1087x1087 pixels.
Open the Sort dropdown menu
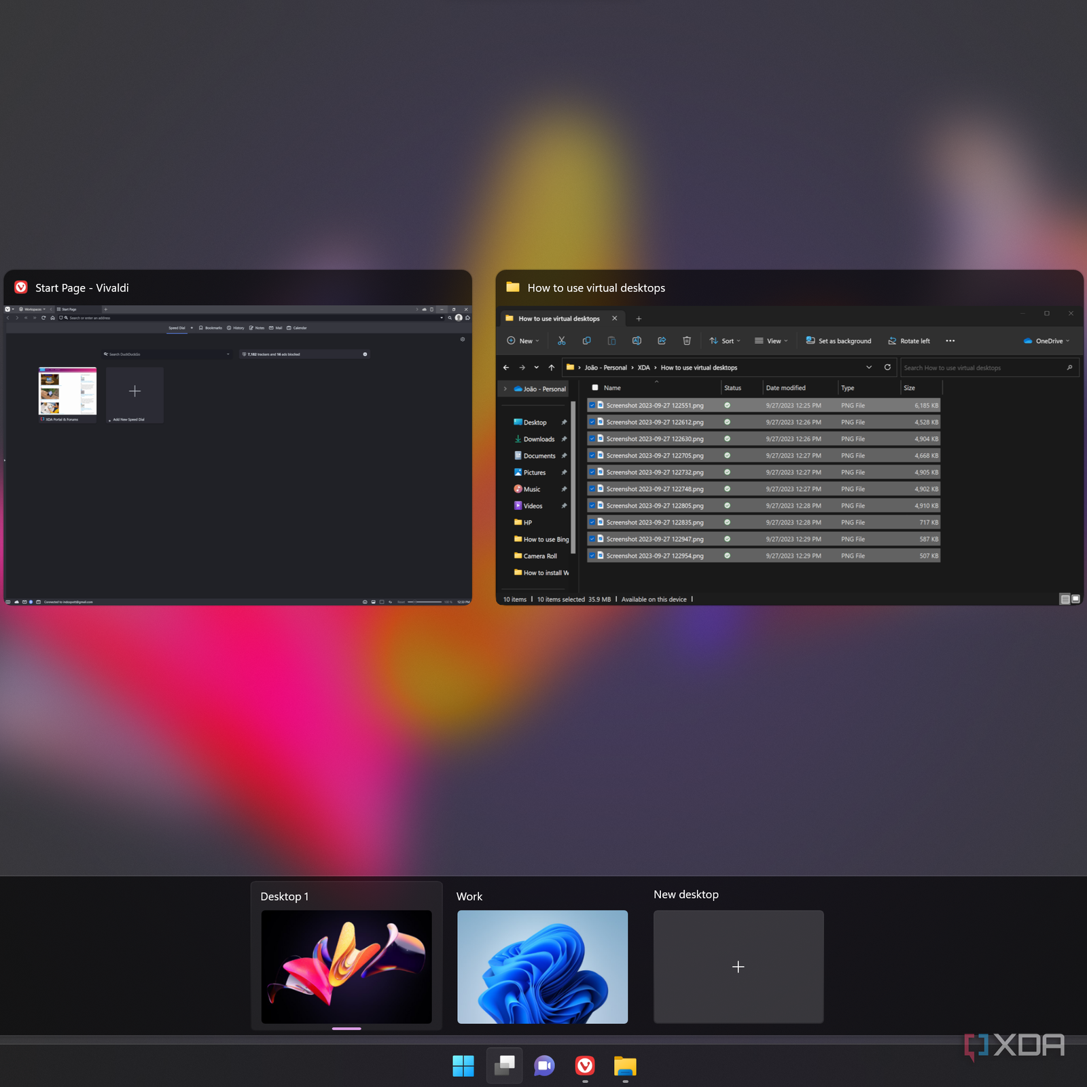click(725, 341)
